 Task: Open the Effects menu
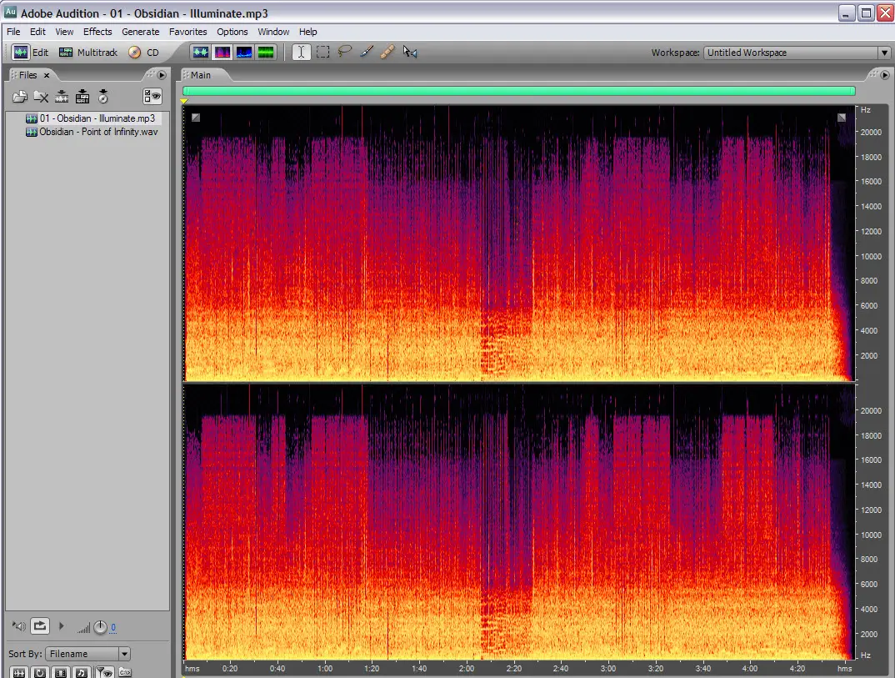97,32
